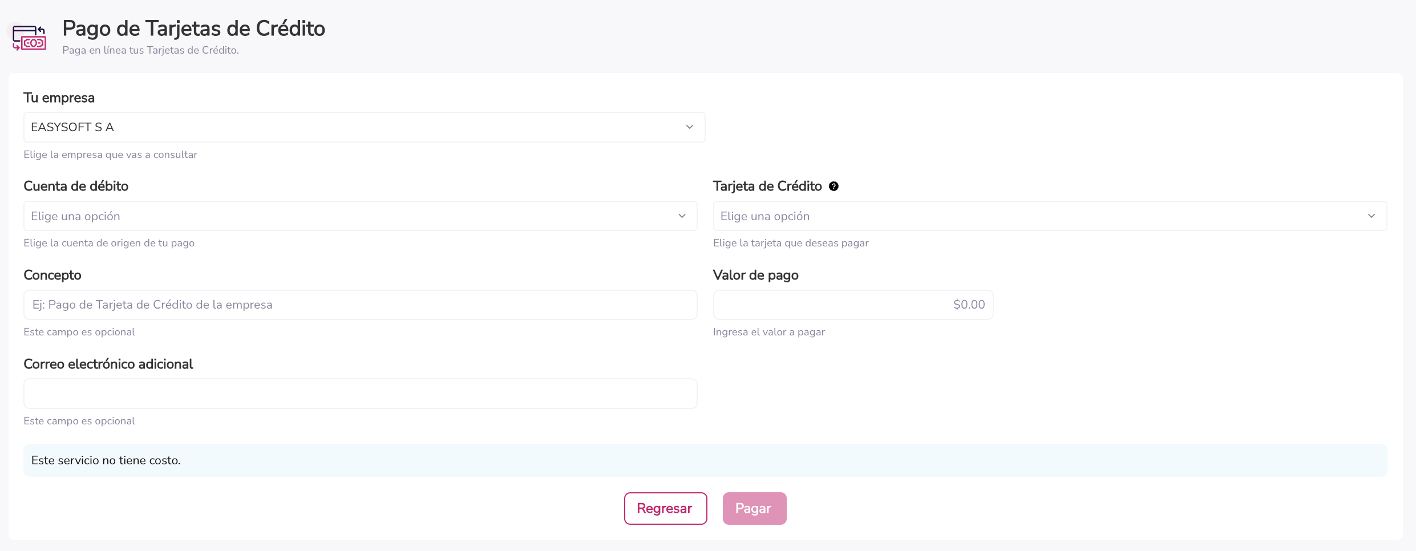Open the Tarjeta de Crédito selection dropdown
The image size is (1416, 551).
click(x=1050, y=216)
